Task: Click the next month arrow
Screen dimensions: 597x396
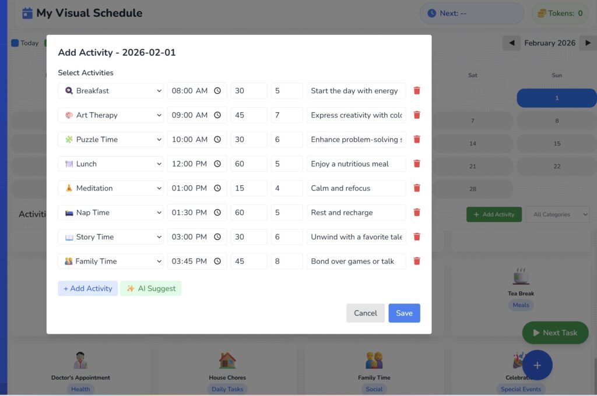Action: 588,43
